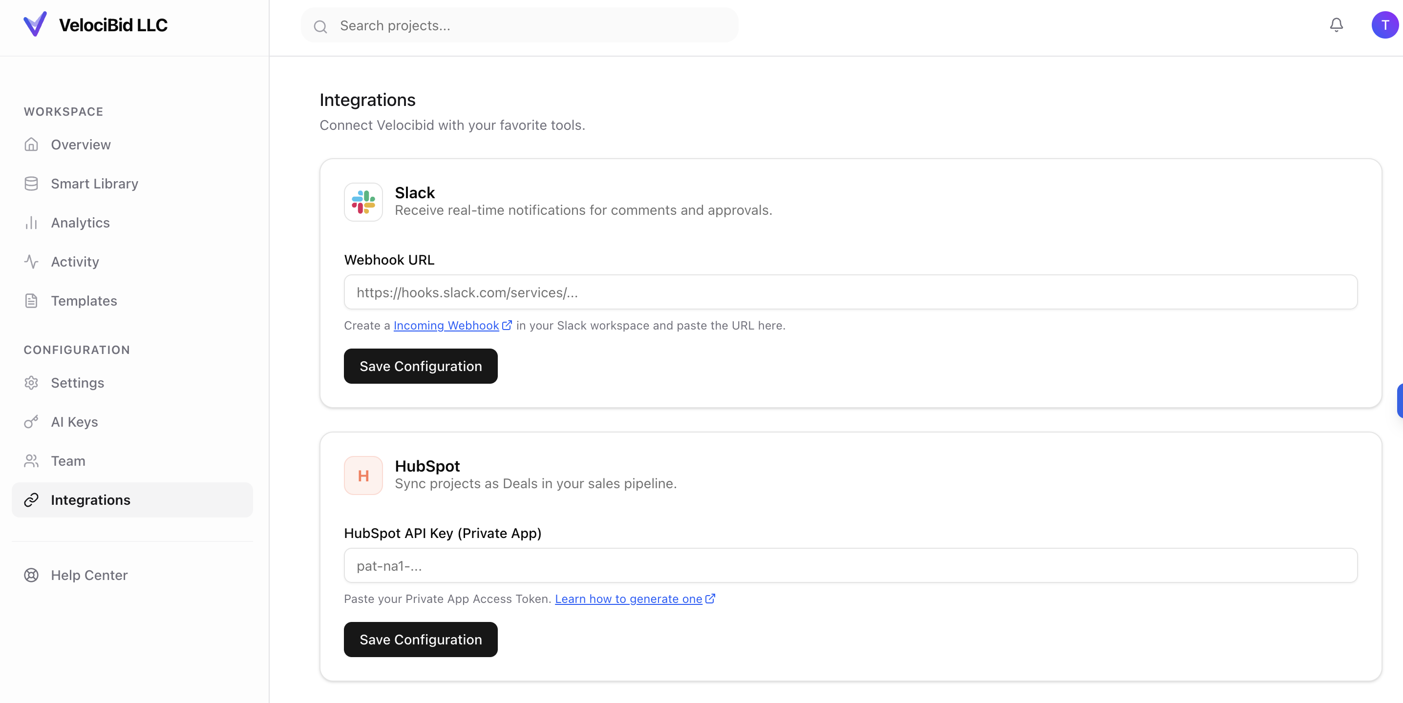Open Settings in Configuration
1403x703 pixels.
[77, 383]
